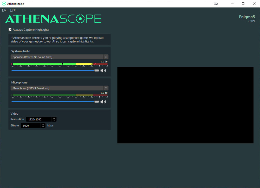The height and width of the screenshot is (188, 260).
Task: Click the Microphone volume slider handle
Action: click(97, 102)
